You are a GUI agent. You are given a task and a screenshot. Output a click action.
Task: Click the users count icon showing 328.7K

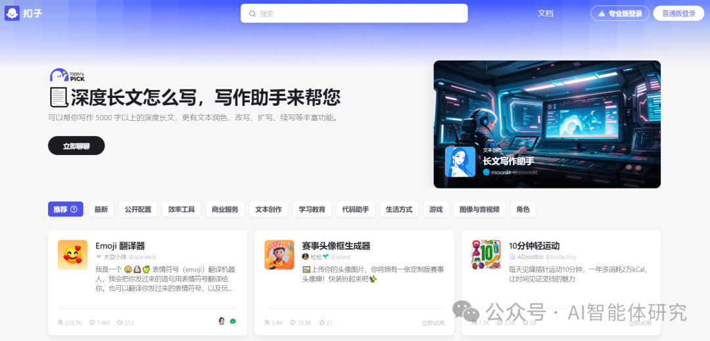[x=60, y=323]
